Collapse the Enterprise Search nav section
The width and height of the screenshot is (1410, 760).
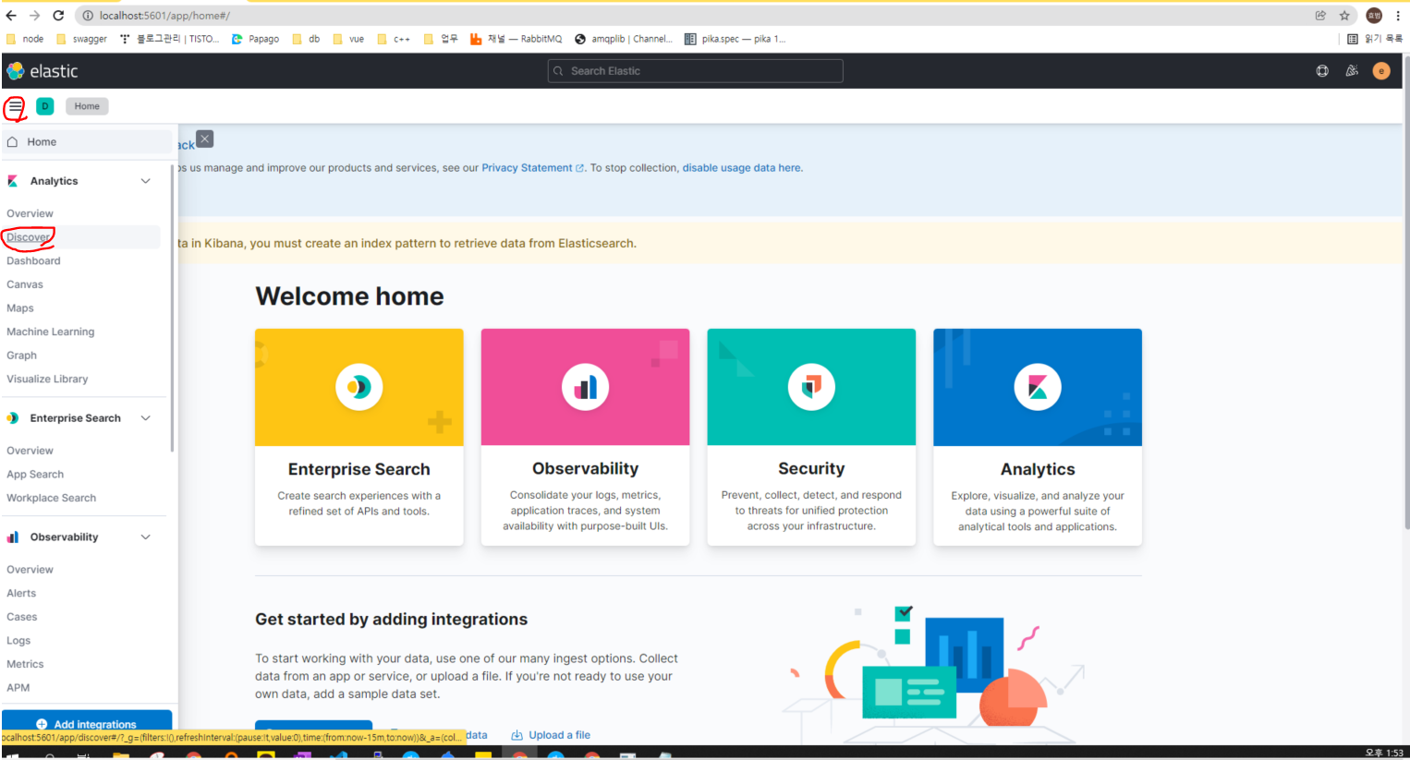click(x=145, y=418)
